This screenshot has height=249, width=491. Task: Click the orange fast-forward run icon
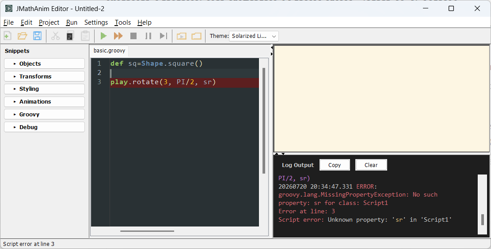118,36
